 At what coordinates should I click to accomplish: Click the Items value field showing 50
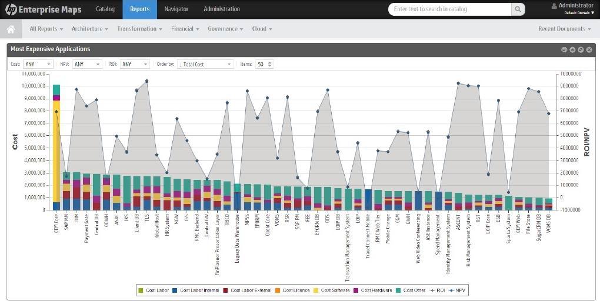point(261,64)
